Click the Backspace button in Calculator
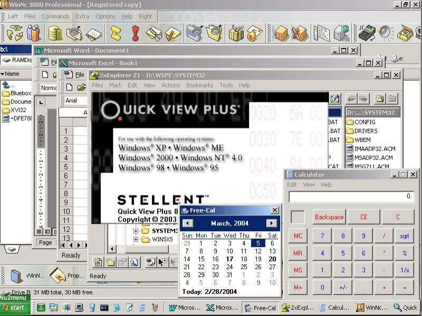The image size is (422, 316). point(329,217)
